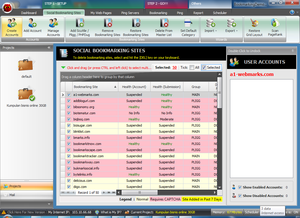Click the horizontal scrollbar thumb of grid
Image resolution: width=300 pixels, height=218 pixels.
[139, 192]
